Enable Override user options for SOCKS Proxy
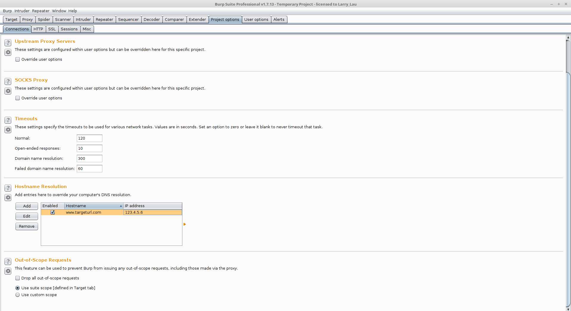 (18, 98)
